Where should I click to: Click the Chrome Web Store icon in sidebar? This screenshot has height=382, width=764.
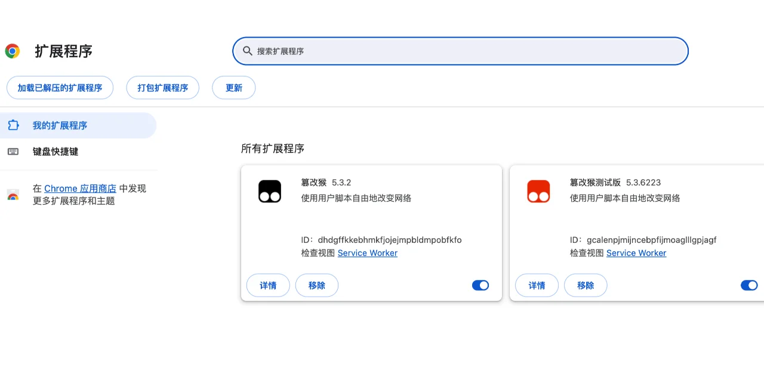[13, 195]
